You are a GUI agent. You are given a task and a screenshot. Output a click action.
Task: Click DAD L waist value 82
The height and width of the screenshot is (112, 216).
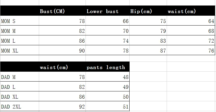click(x=62, y=86)
